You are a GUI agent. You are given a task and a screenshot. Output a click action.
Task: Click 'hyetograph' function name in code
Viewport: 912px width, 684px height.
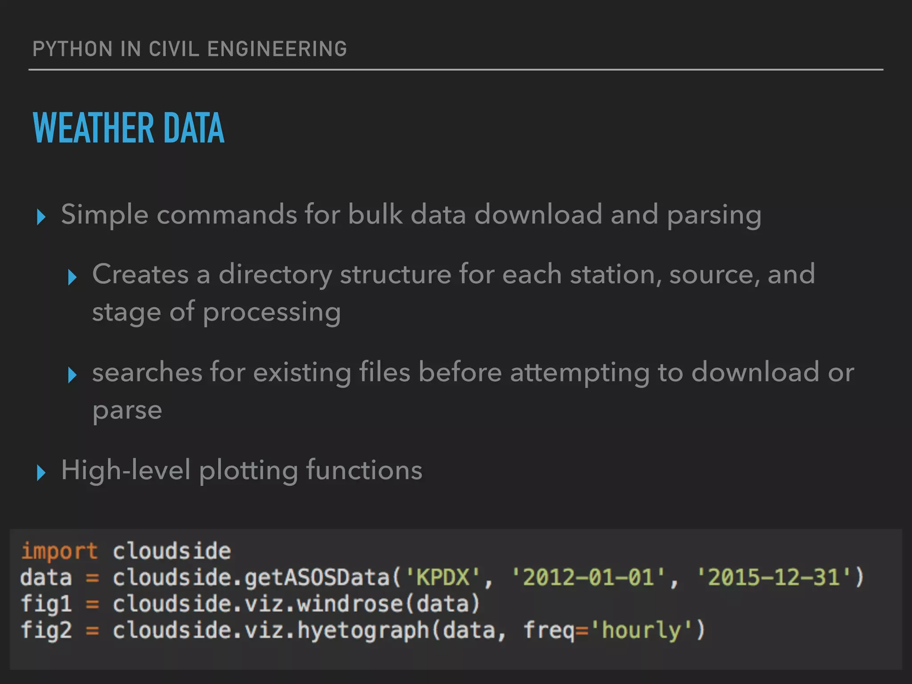tap(363, 630)
